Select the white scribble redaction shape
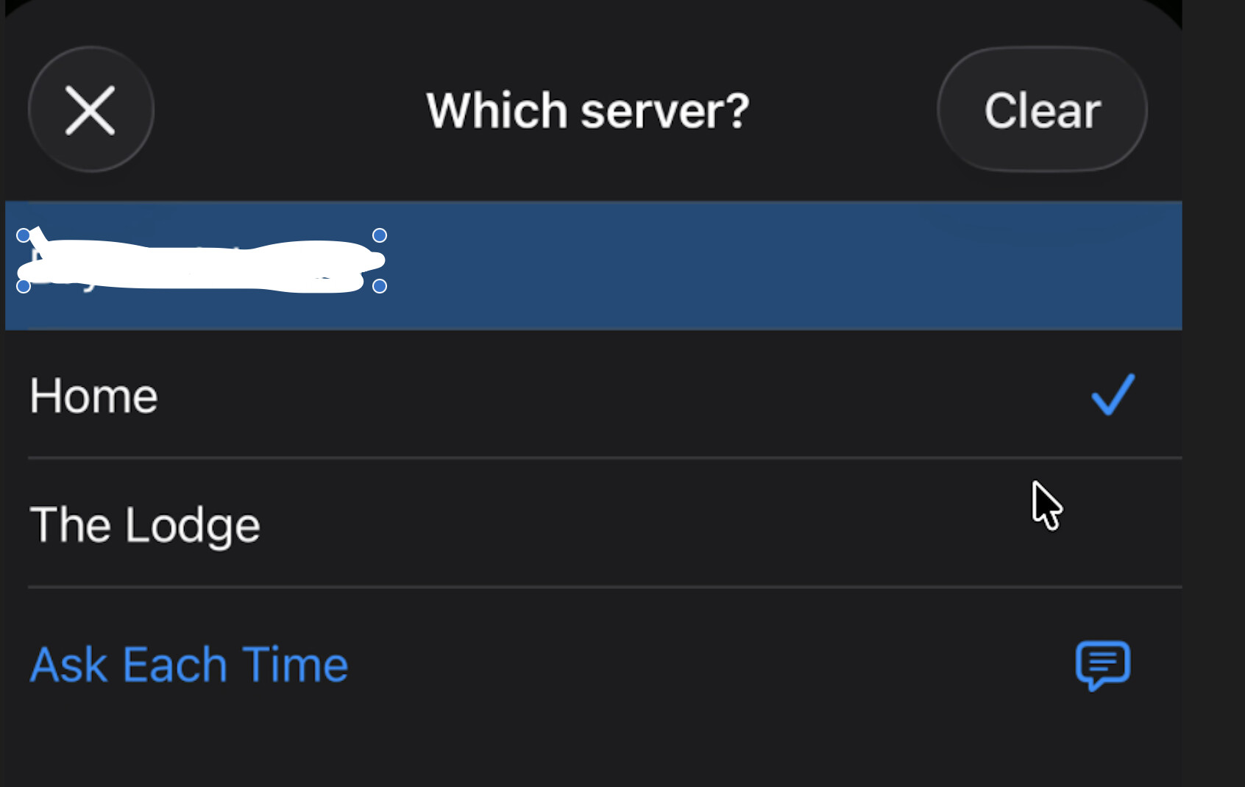1245x787 pixels. (199, 265)
